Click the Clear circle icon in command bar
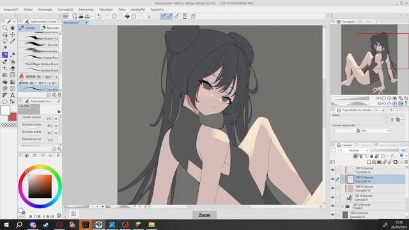 tap(114, 16)
